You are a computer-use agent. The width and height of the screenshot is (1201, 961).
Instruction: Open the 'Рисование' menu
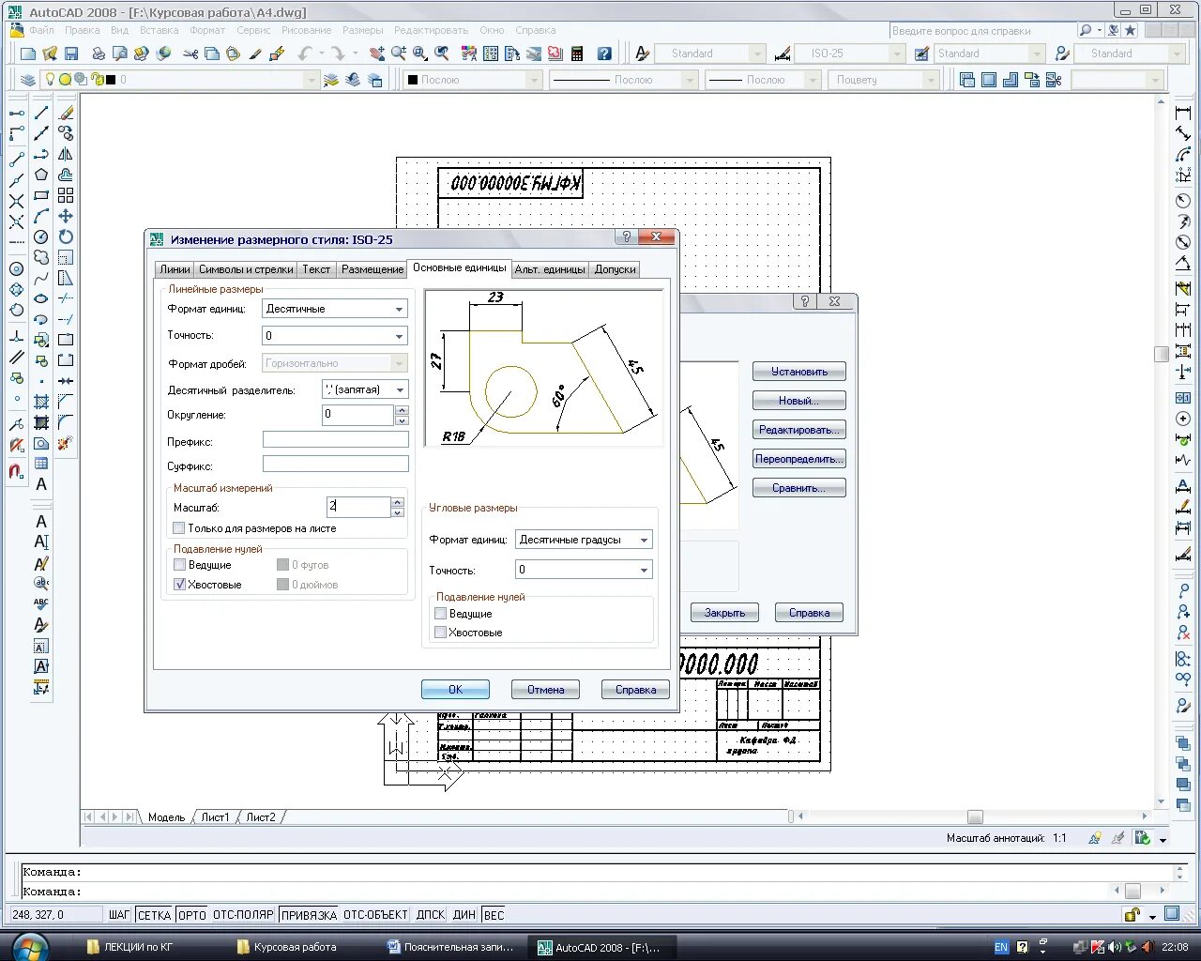tap(306, 30)
